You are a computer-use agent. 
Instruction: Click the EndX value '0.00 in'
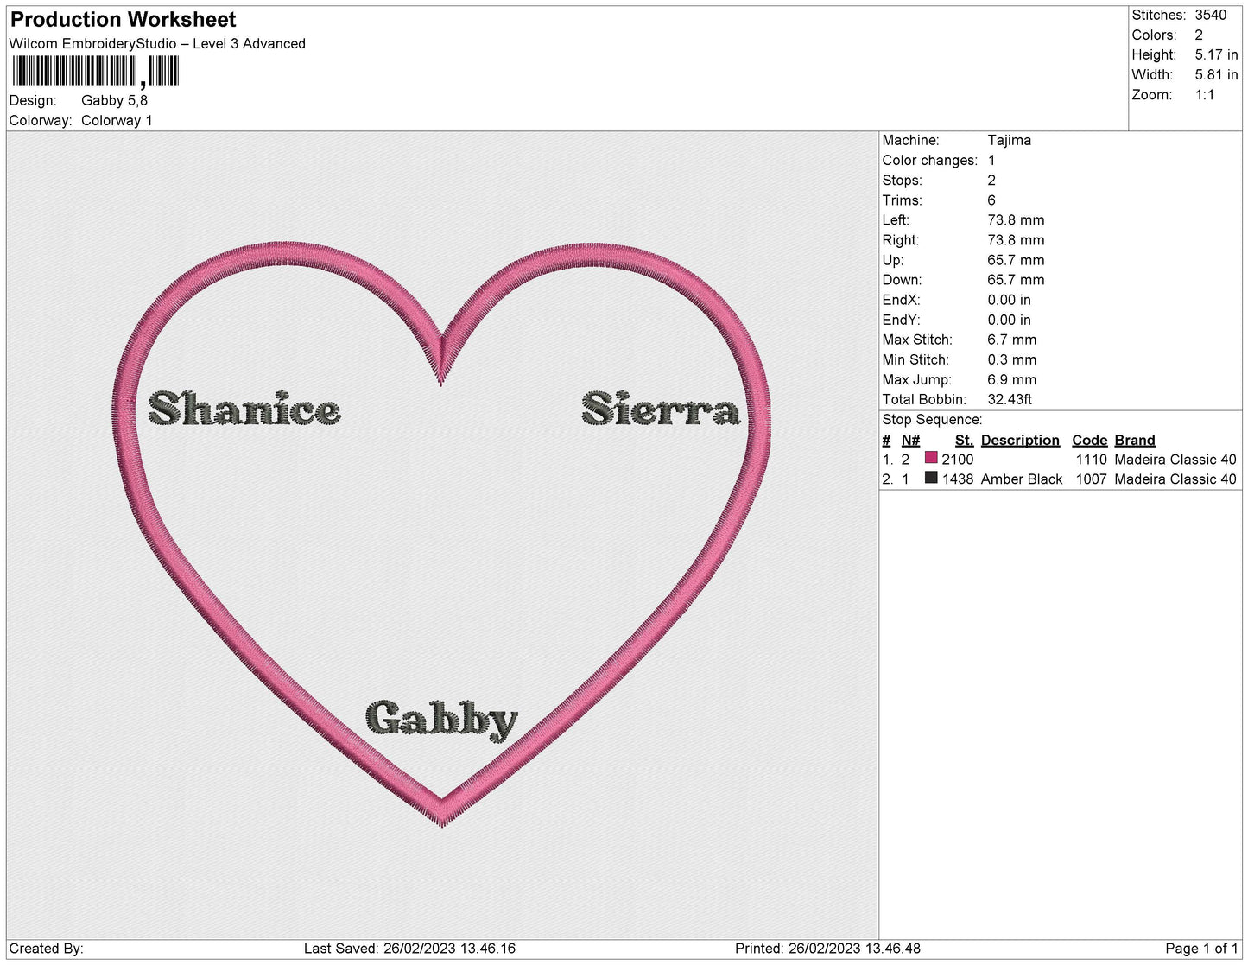(1010, 301)
